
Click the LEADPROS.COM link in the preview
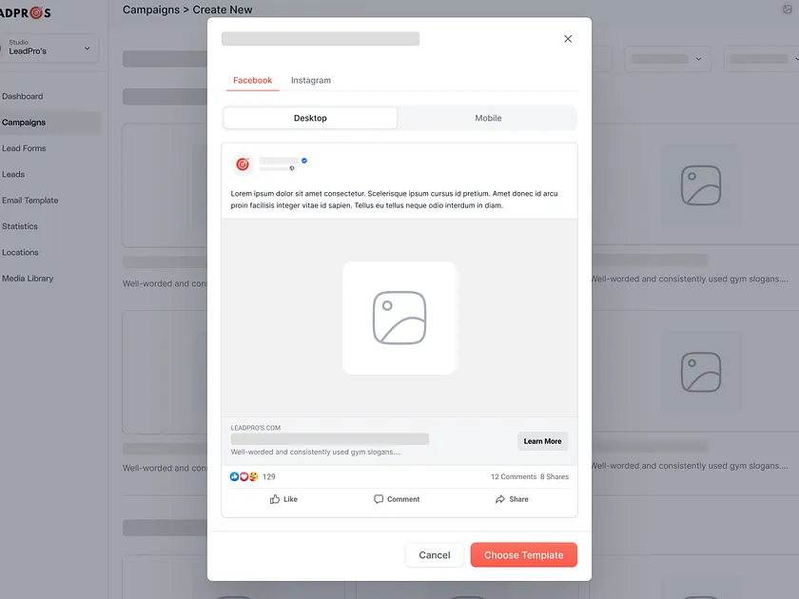255,425
